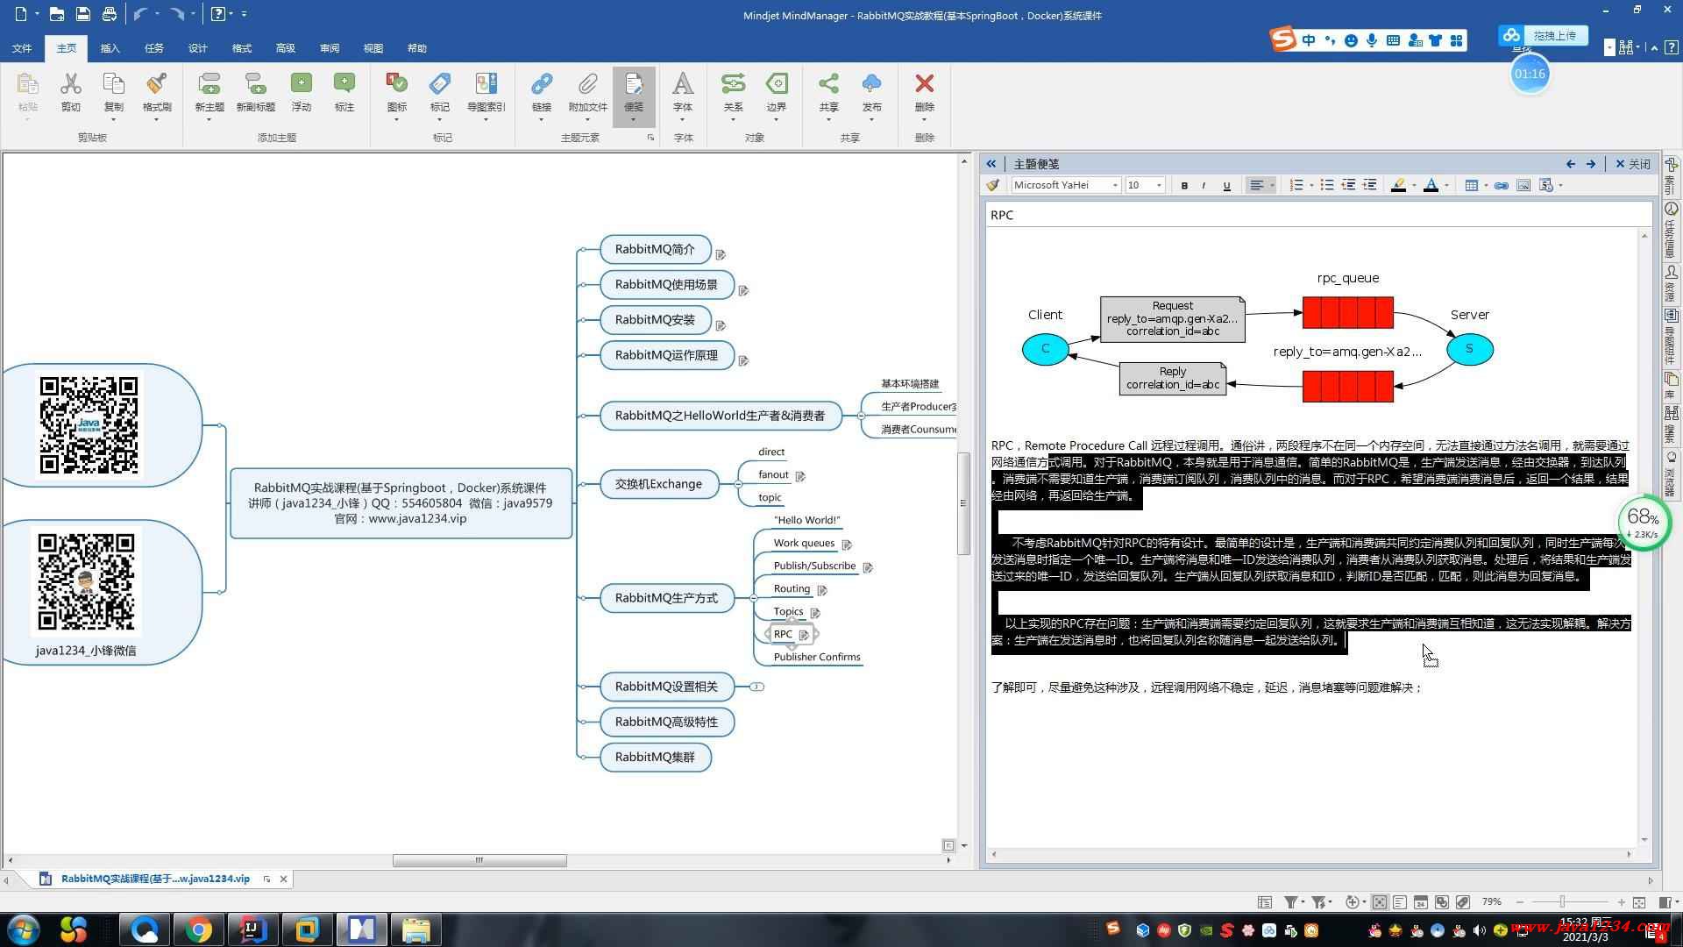Image resolution: width=1683 pixels, height=947 pixels.
Task: Switch to the 设计 ribbon tab
Action: [197, 48]
